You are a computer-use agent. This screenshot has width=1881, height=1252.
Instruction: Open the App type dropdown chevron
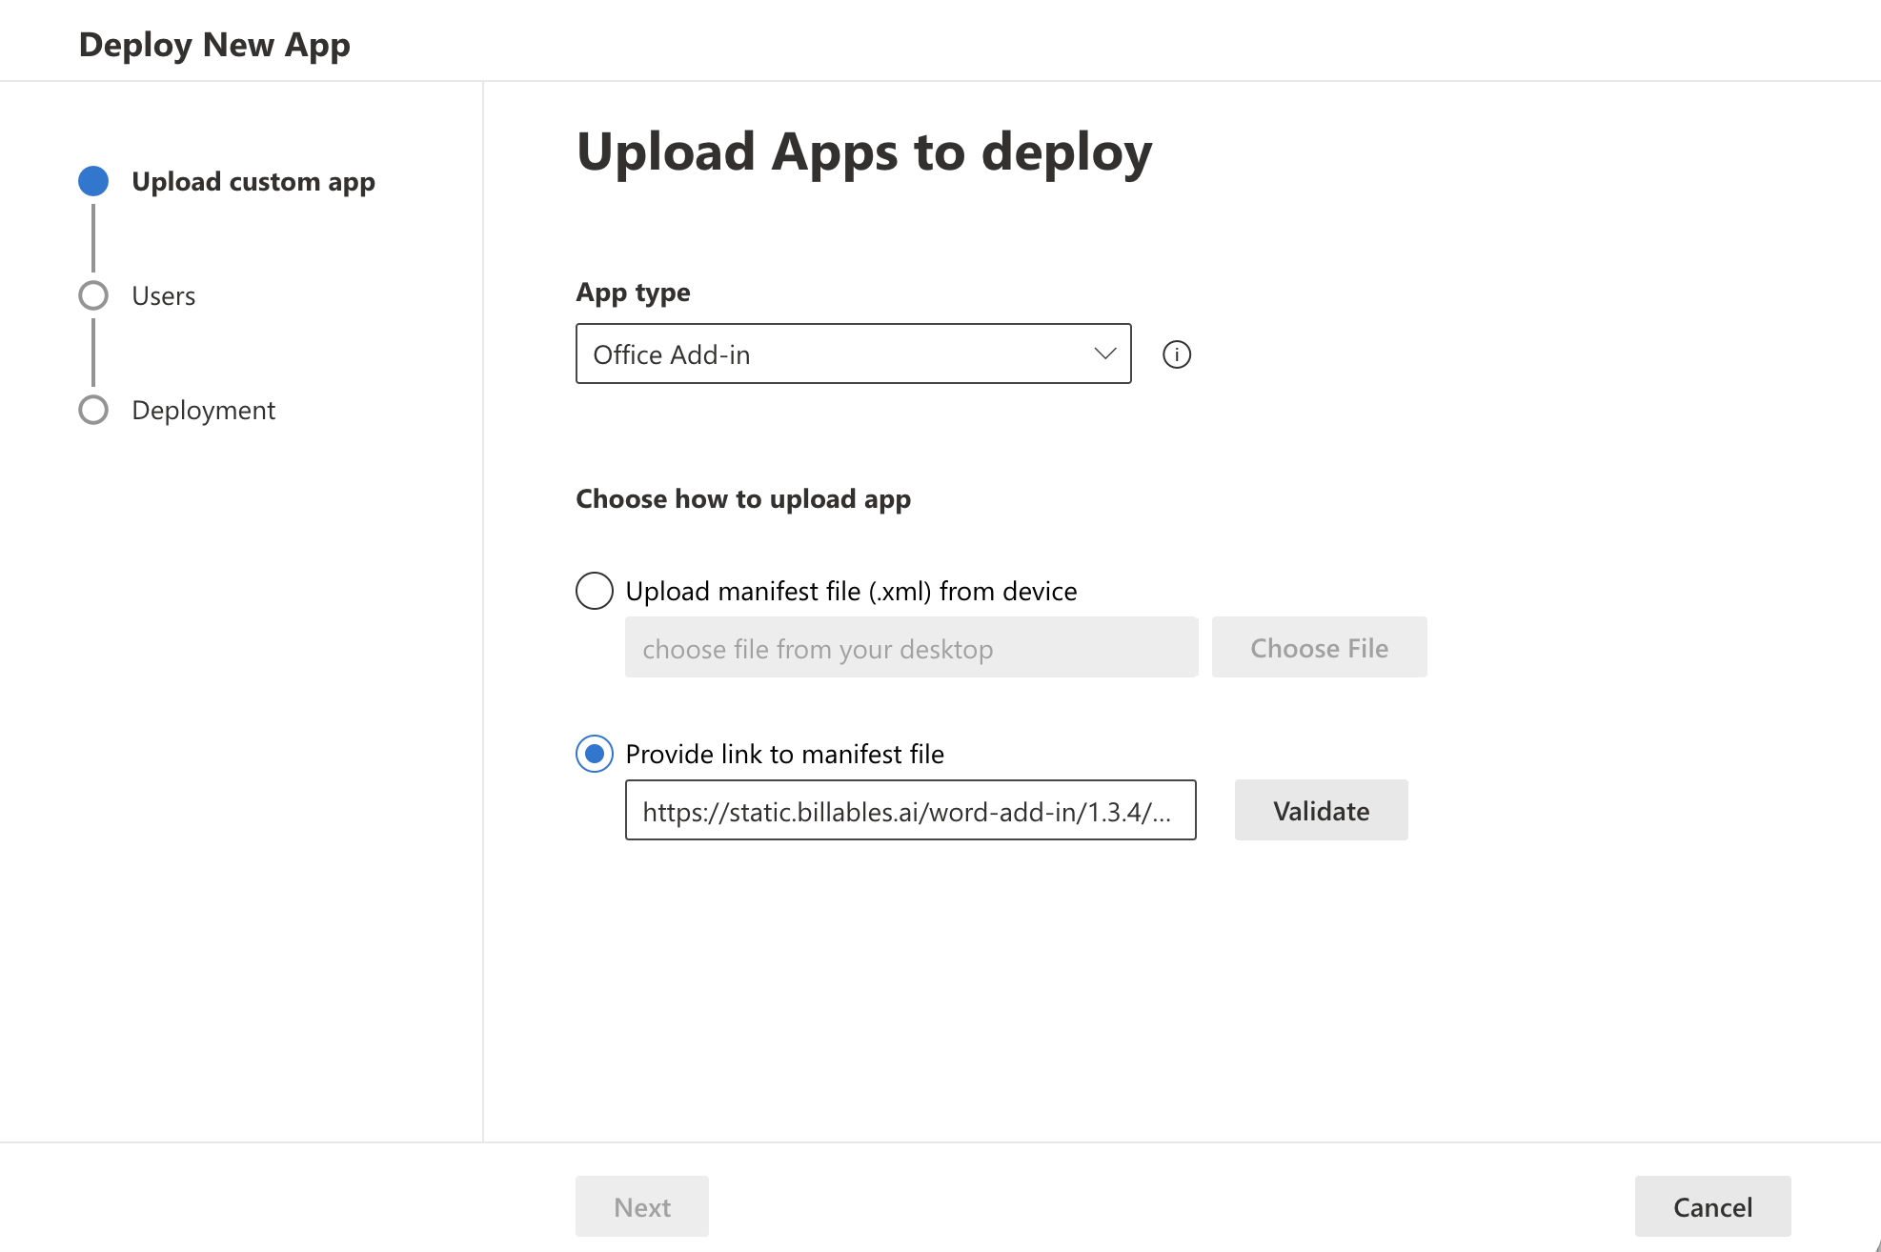[1104, 353]
